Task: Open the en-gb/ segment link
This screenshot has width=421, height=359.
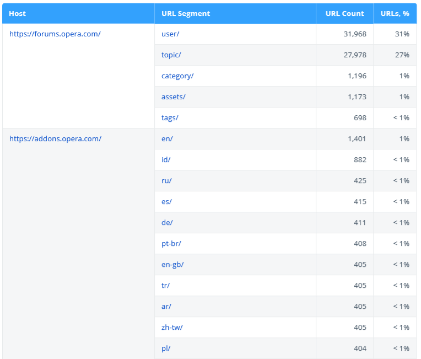Action: (172, 265)
